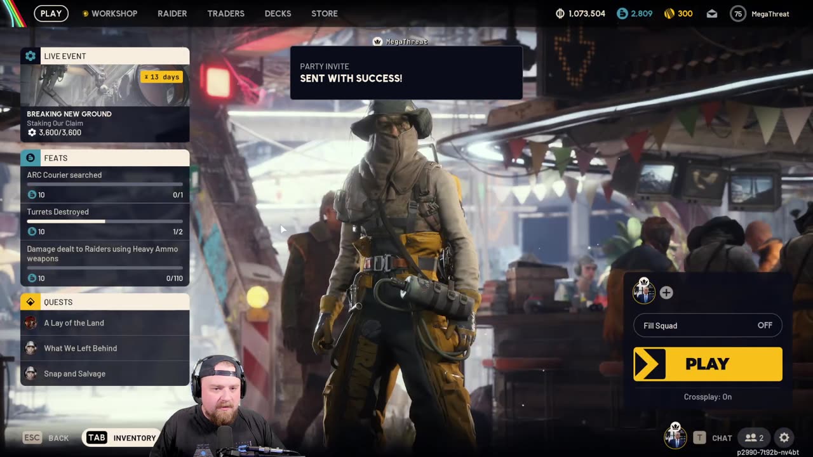Open the Store tab

(x=325, y=13)
